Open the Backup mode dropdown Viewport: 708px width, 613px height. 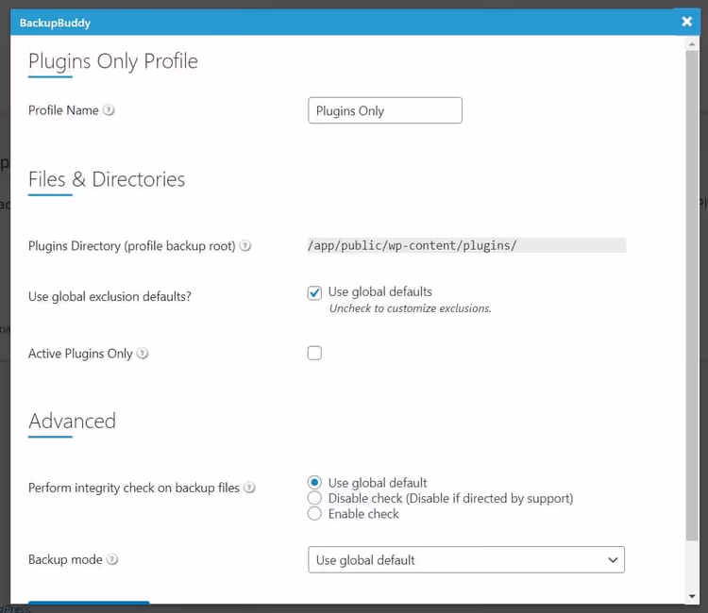(466, 560)
